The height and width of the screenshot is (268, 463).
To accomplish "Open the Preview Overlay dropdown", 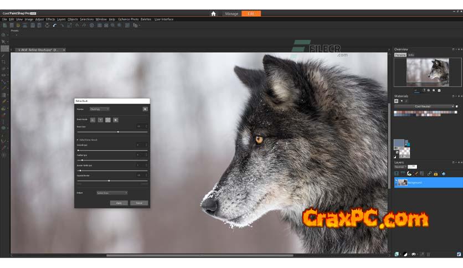I will click(100, 109).
